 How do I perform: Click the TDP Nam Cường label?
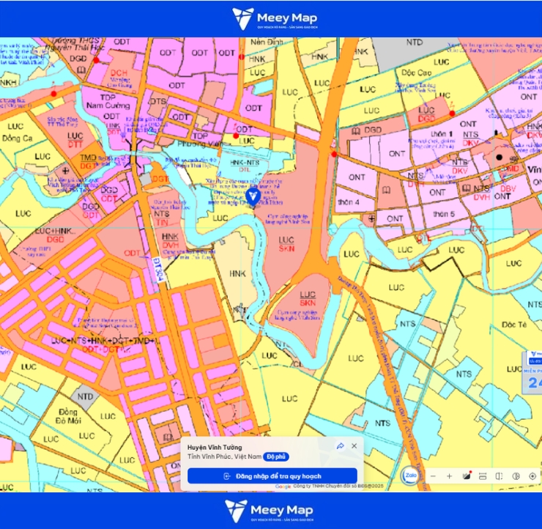coord(108,101)
